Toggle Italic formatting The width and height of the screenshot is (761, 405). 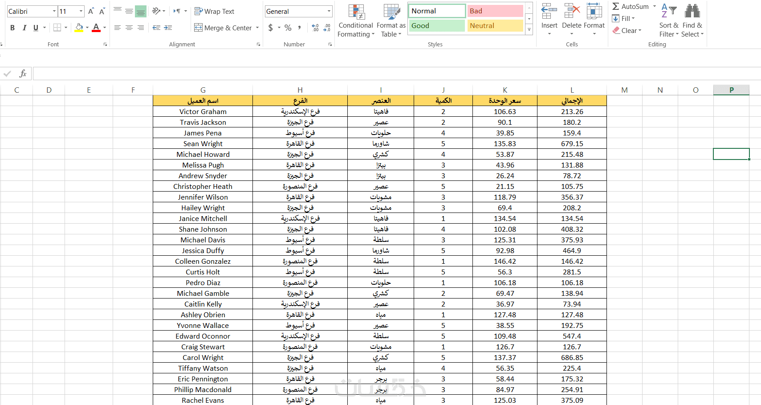pyautogui.click(x=24, y=28)
